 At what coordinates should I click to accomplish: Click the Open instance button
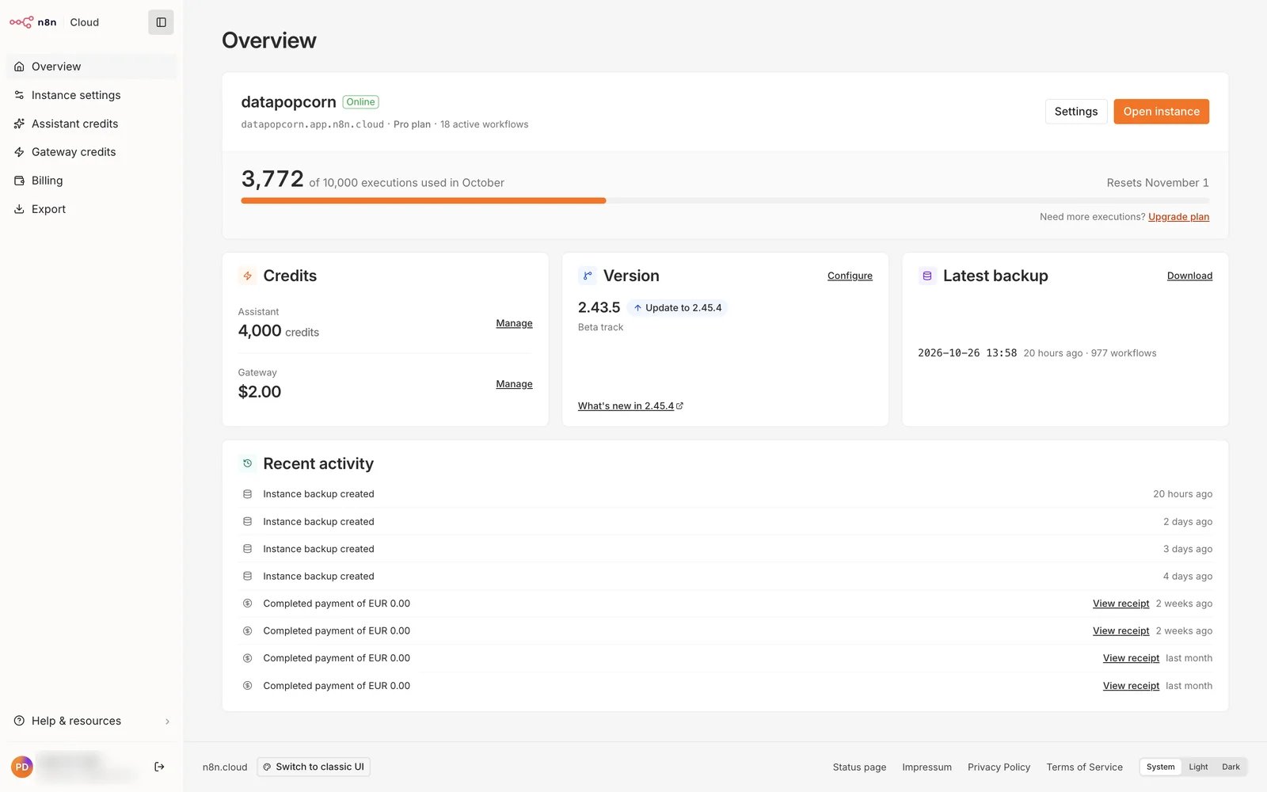click(x=1161, y=112)
